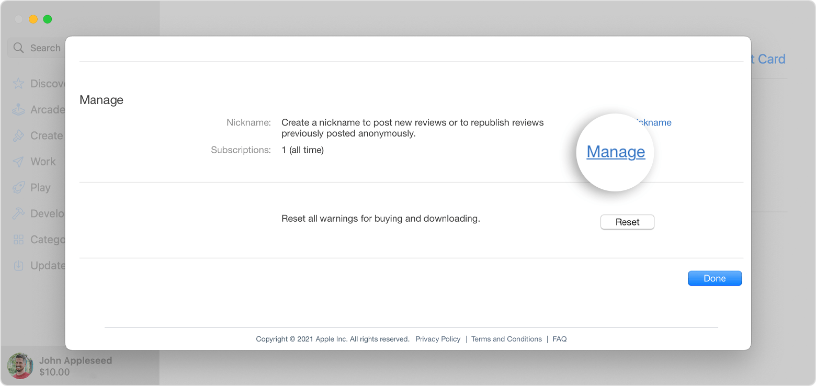The image size is (816, 386).
Task: Click the John Appleseed account name
Action: pyautogui.click(x=75, y=360)
